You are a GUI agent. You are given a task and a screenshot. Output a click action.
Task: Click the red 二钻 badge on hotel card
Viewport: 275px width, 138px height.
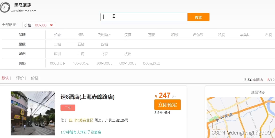coord(68,108)
